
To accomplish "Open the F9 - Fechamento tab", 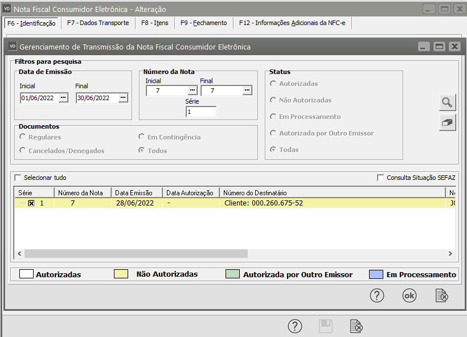I will [x=203, y=23].
